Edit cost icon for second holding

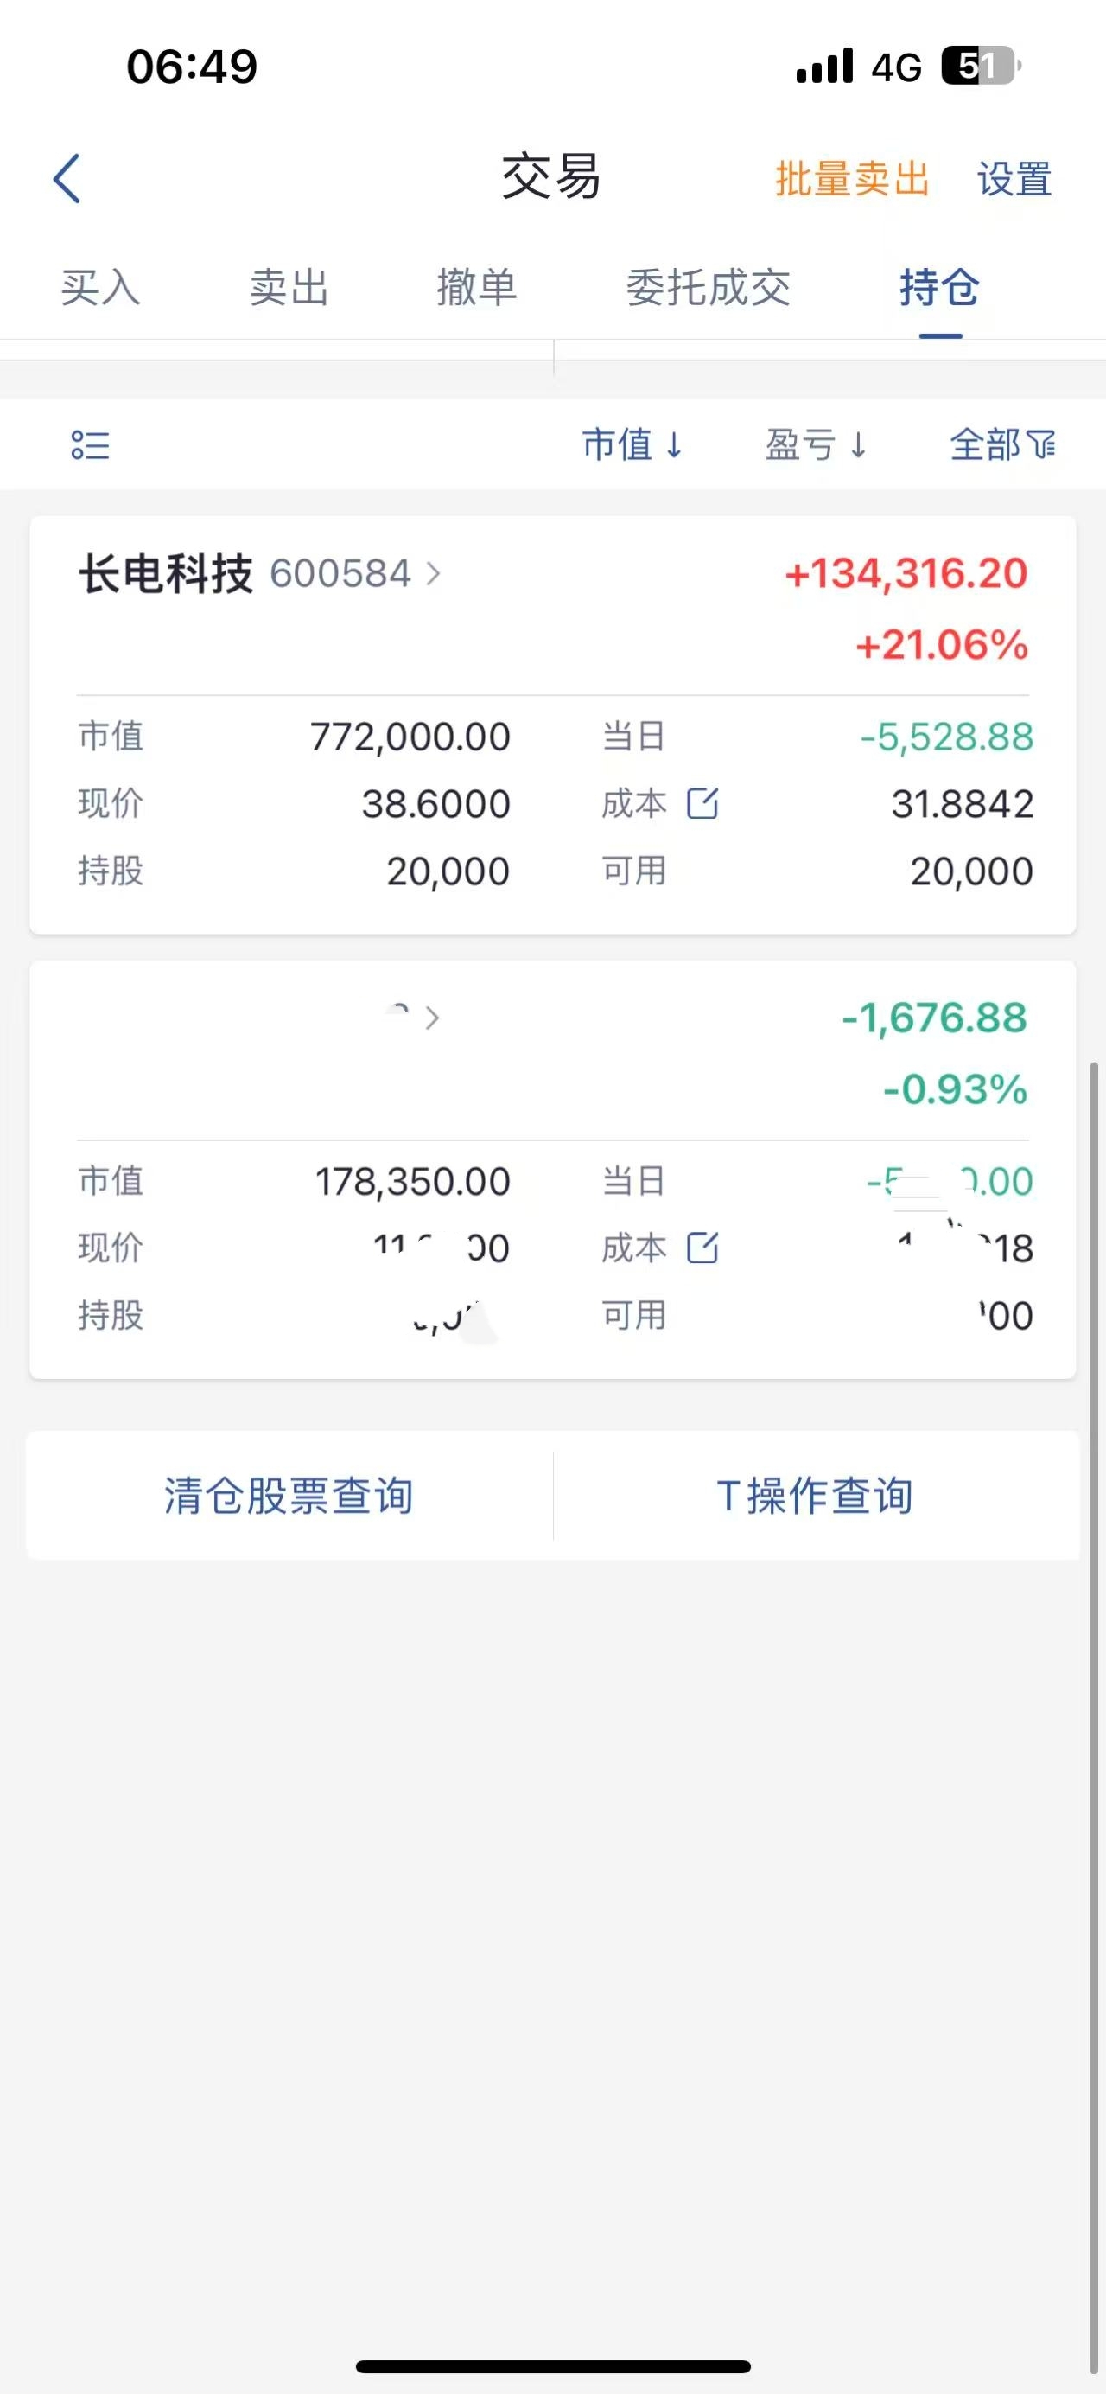(702, 1248)
